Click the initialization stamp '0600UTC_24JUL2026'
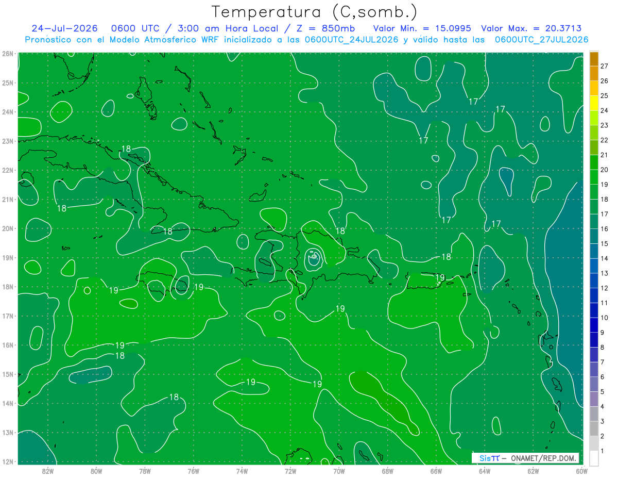Screen dimensions: 618x478 tap(351, 40)
